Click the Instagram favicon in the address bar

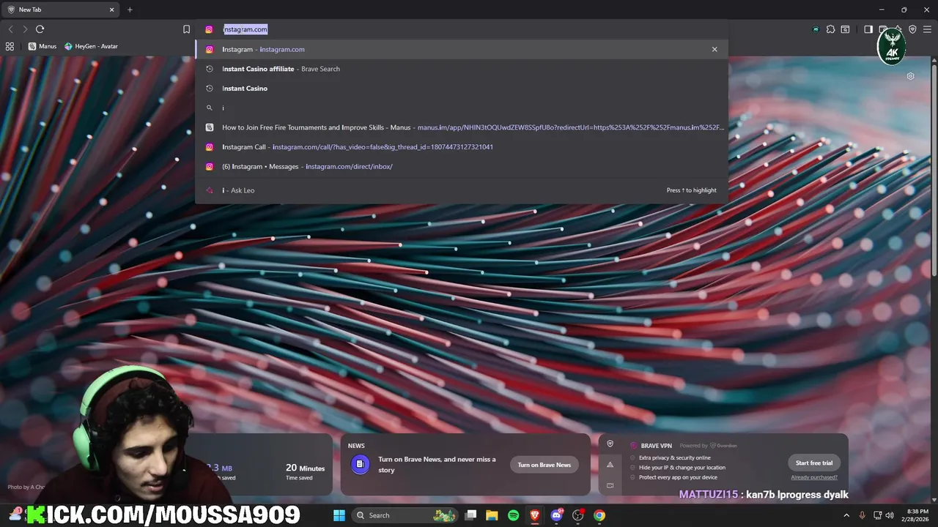pyautogui.click(x=209, y=29)
